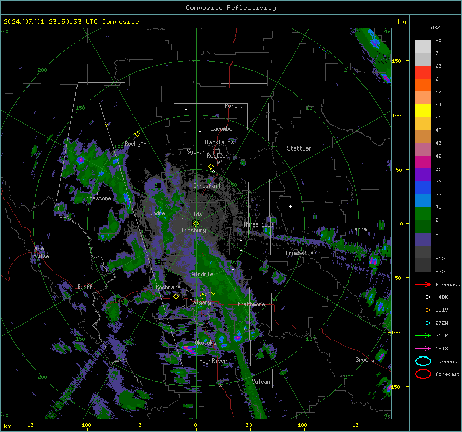Click the RedDeer city label
This screenshot has width=462, height=432.
pyautogui.click(x=218, y=156)
